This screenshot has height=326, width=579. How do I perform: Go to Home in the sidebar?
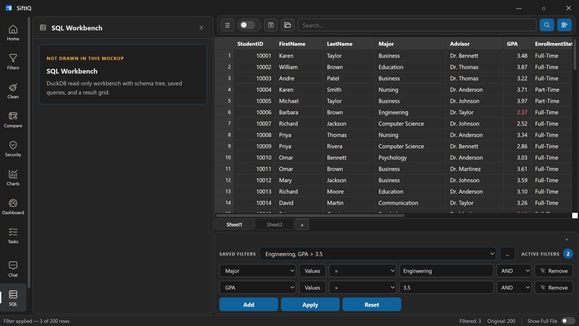pyautogui.click(x=13, y=33)
